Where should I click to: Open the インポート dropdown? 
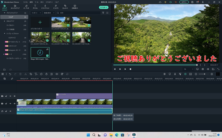(36, 13)
